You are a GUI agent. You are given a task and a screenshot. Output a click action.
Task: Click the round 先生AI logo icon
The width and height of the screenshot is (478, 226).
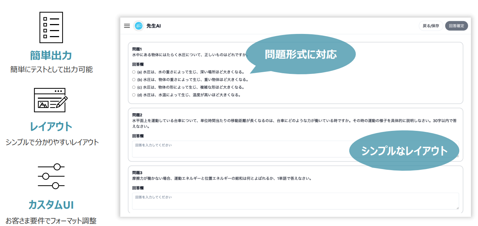click(x=139, y=26)
